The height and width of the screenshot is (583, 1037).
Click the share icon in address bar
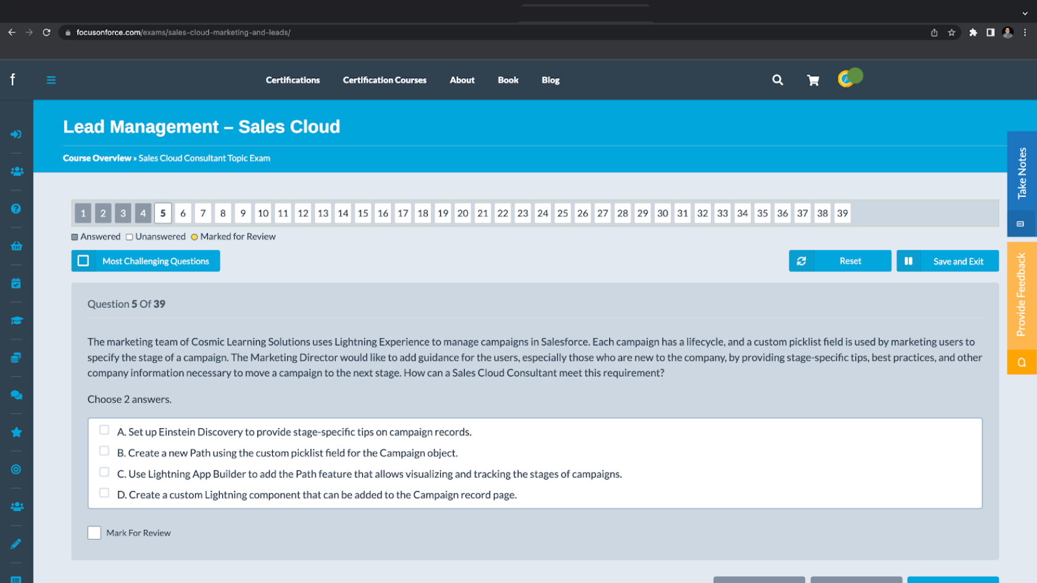click(934, 33)
